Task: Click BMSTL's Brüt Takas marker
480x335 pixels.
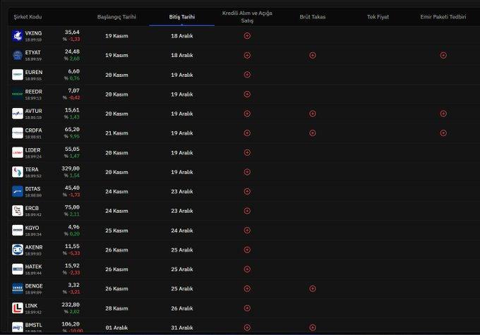Action: [313, 327]
